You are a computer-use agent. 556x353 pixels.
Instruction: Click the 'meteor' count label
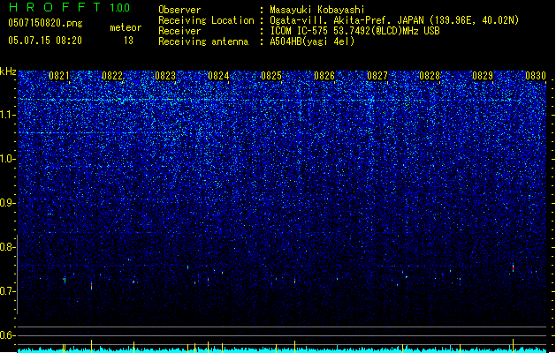(126, 27)
